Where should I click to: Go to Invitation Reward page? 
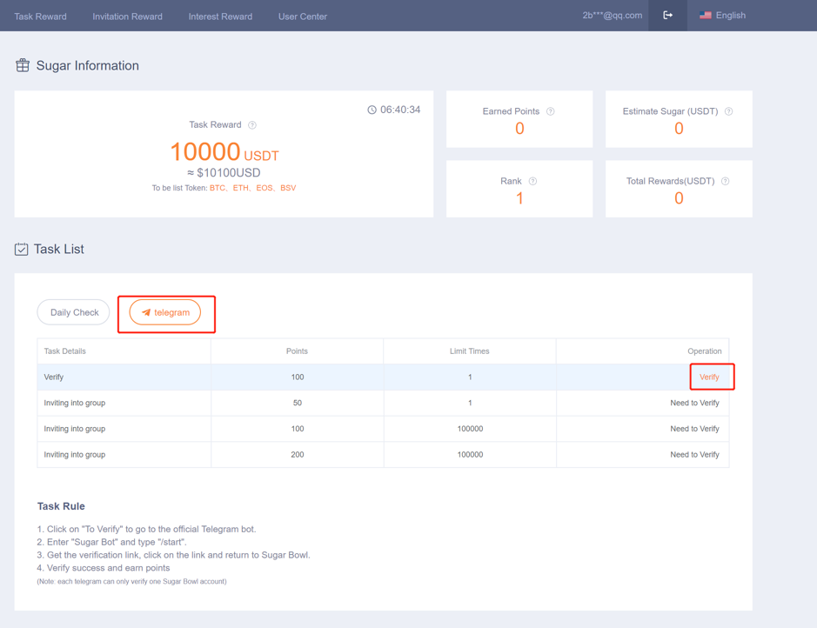[127, 17]
